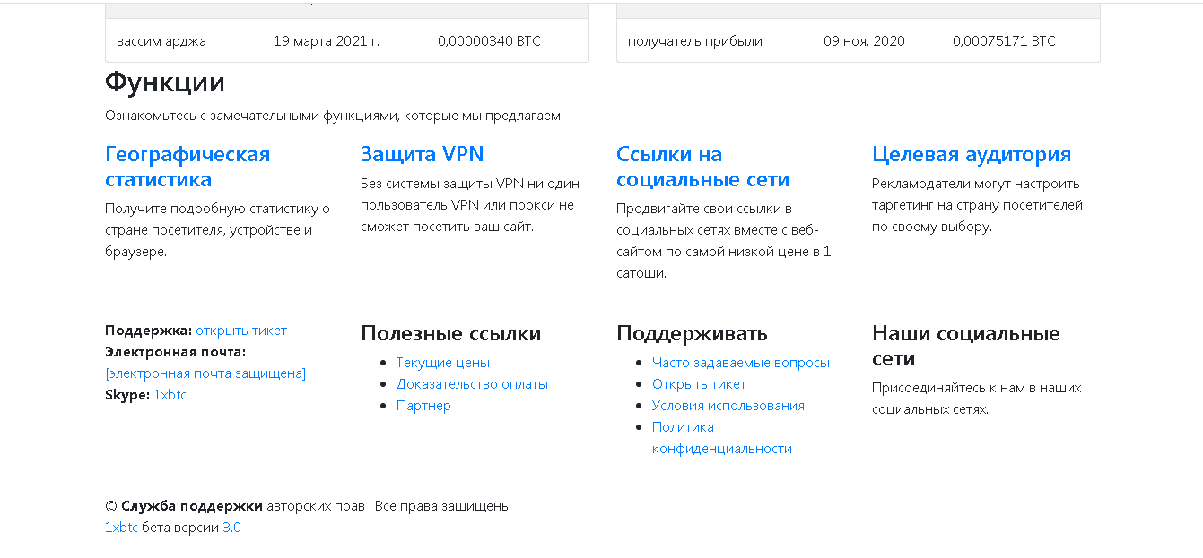The width and height of the screenshot is (1203, 558).
Task: Select the Целевая аудитория heading
Action: (x=971, y=154)
